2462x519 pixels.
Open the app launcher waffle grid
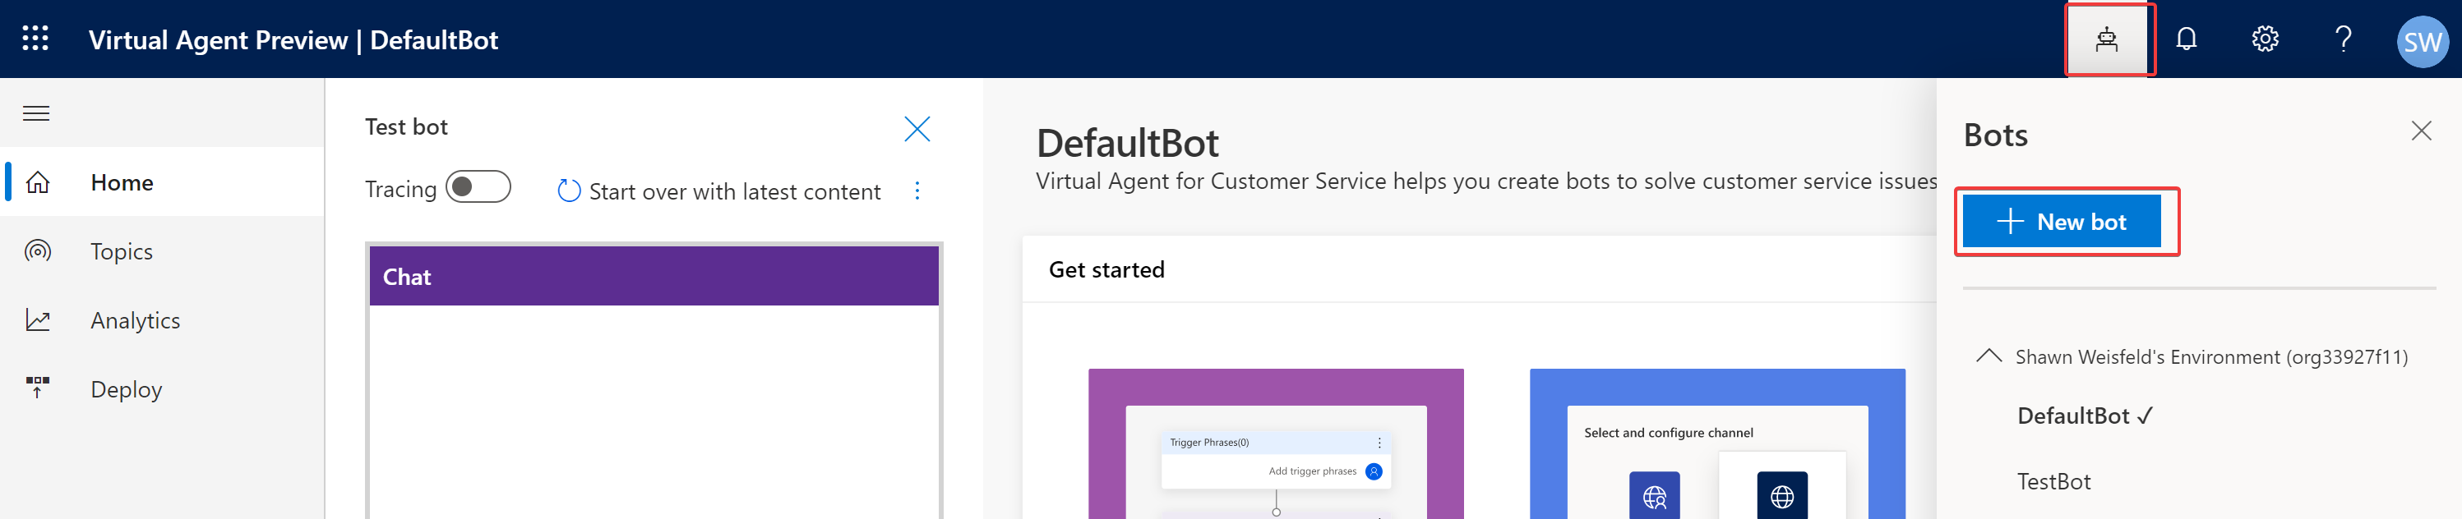(x=35, y=38)
